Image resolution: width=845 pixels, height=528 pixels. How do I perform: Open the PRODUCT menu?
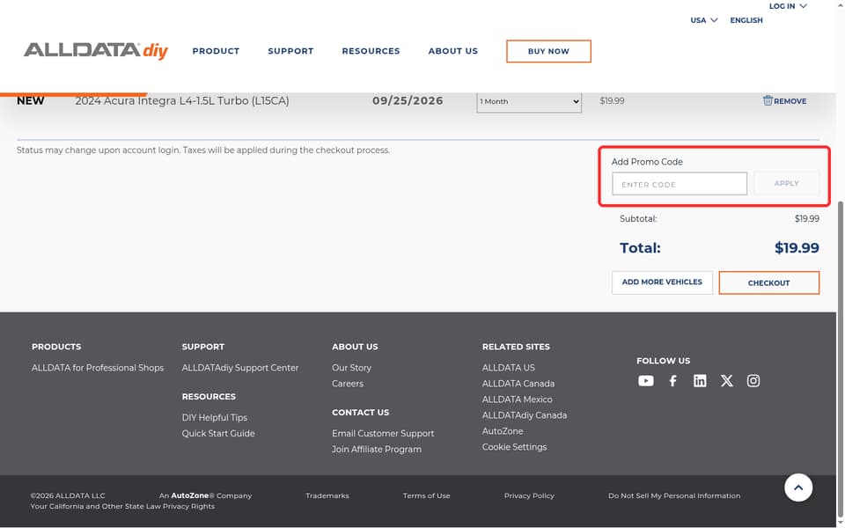click(x=216, y=51)
